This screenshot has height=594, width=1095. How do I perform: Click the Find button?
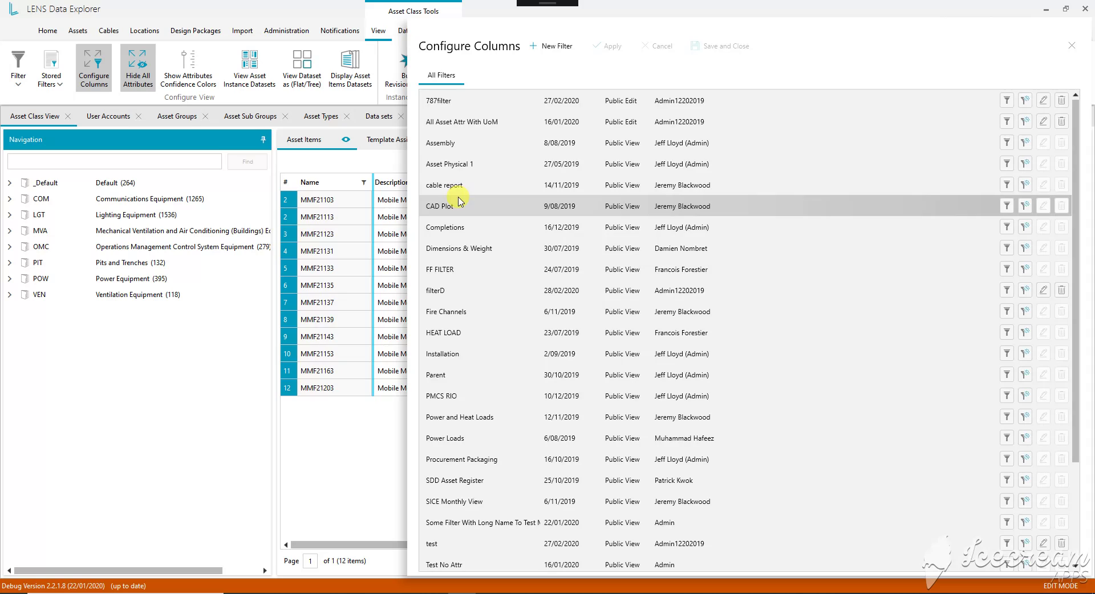248,162
